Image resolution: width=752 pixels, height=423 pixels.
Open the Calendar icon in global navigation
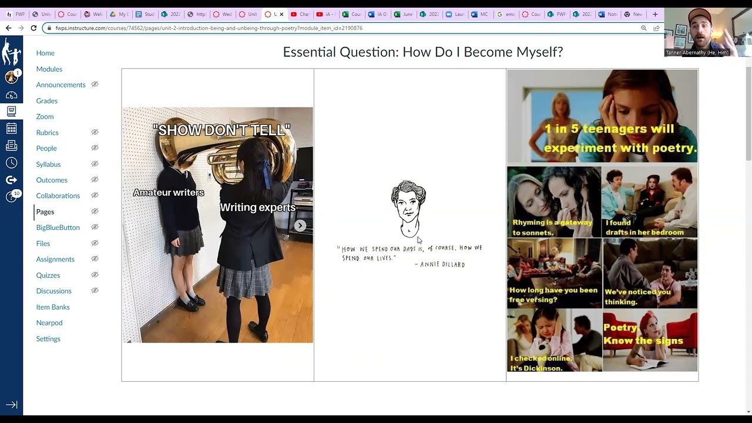pyautogui.click(x=11, y=129)
